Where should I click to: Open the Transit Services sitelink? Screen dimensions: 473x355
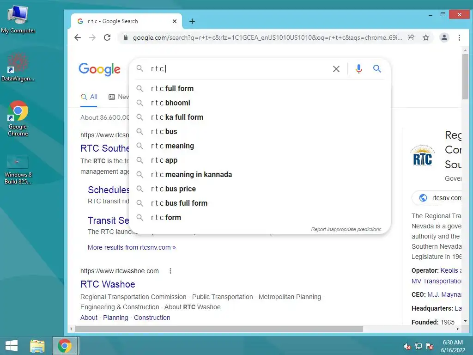click(x=108, y=220)
